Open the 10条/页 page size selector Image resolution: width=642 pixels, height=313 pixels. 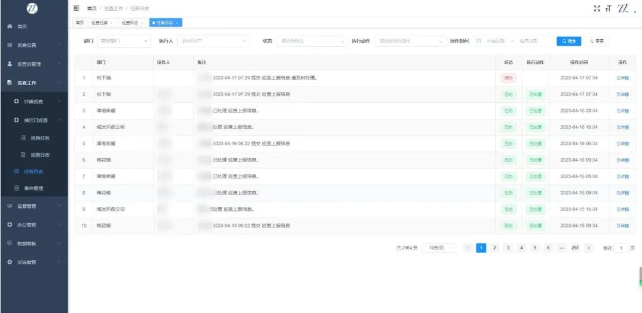tap(439, 248)
